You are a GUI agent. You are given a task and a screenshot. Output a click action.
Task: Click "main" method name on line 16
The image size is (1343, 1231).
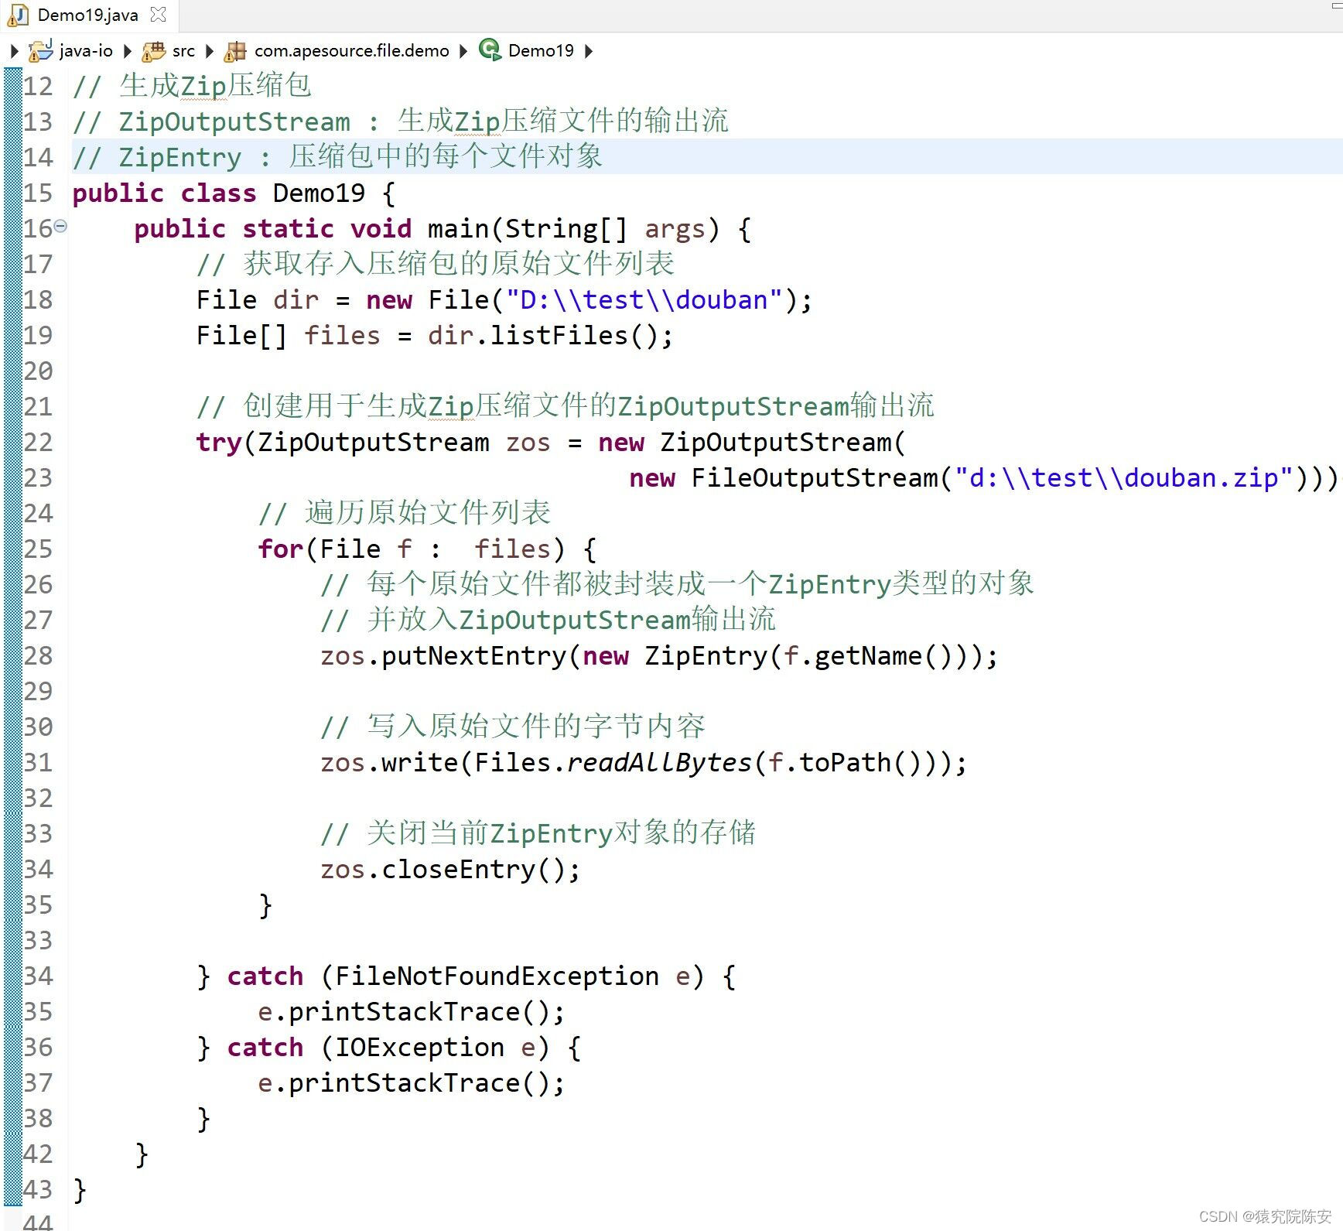(458, 228)
